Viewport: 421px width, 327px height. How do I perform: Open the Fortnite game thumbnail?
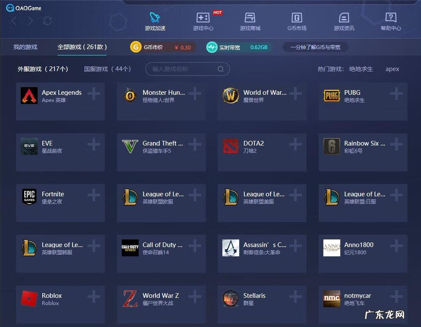[x=29, y=197]
